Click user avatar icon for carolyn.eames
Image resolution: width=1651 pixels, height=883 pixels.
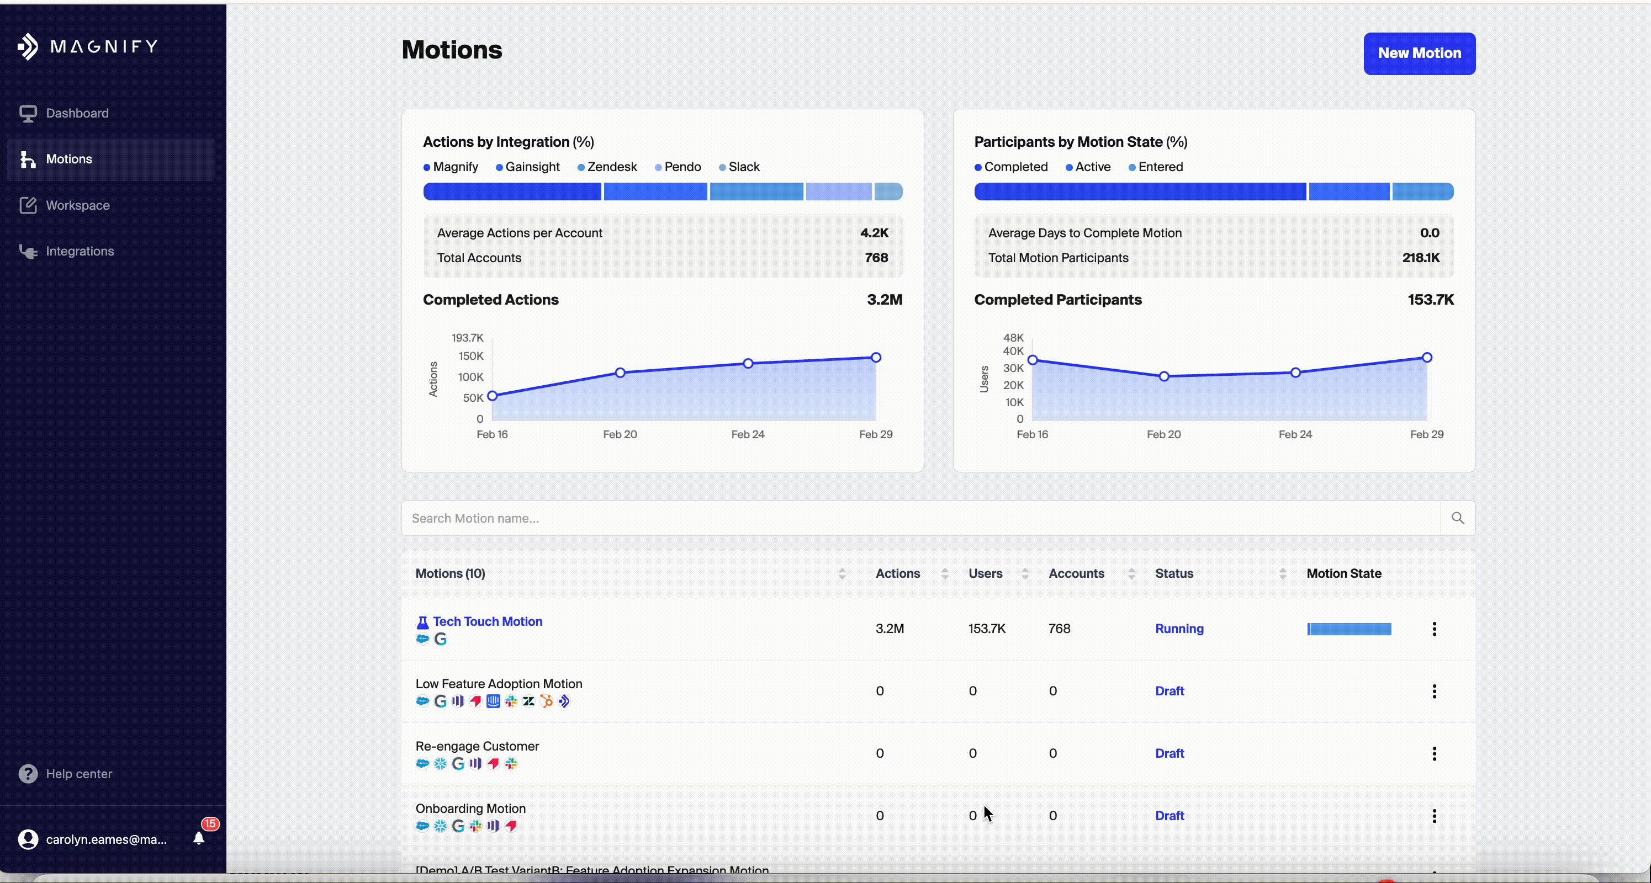point(28,839)
